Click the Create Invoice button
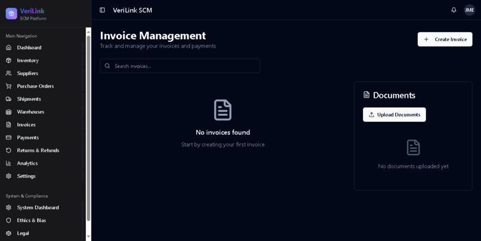The image size is (481, 241). point(445,39)
